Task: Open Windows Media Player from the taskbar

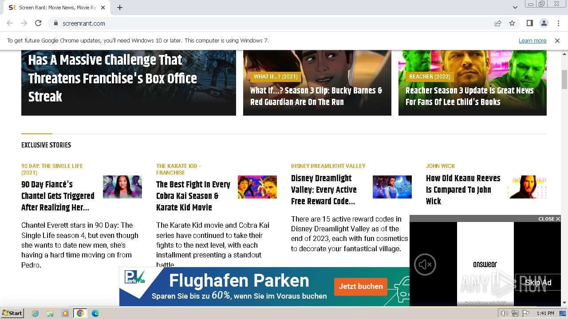Action: tap(65, 313)
